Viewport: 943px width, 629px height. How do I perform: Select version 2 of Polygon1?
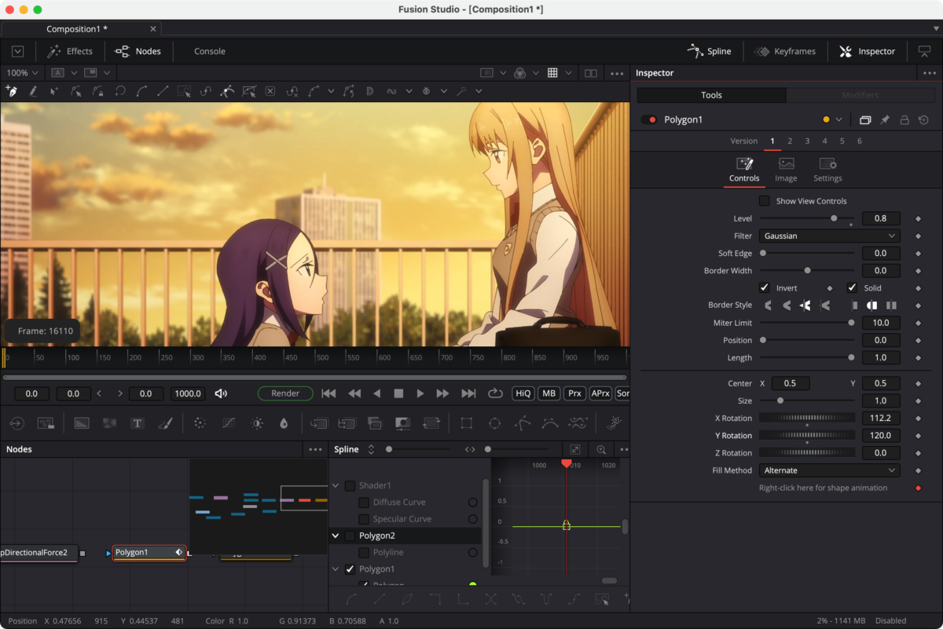[790, 141]
